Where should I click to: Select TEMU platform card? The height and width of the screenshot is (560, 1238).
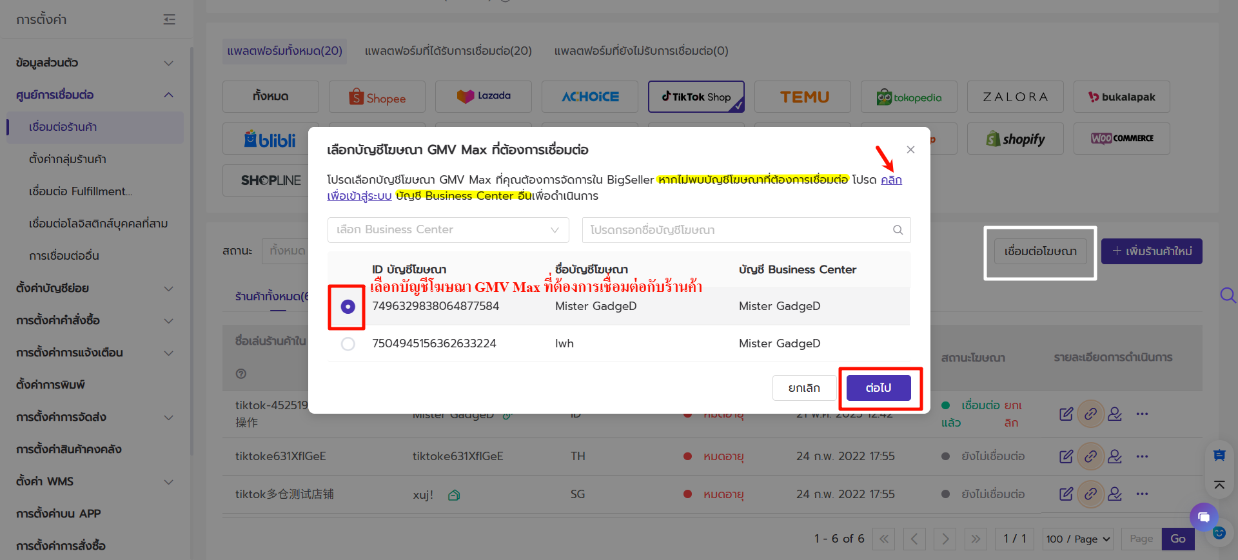click(x=803, y=97)
